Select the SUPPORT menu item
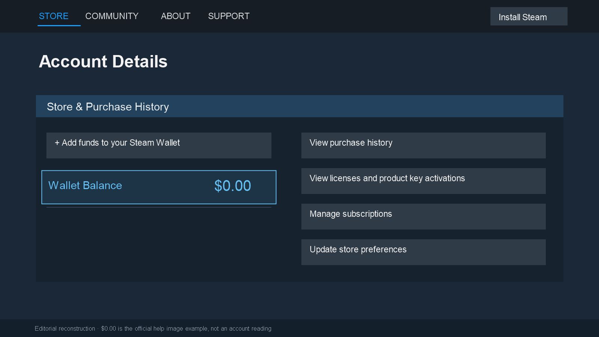The width and height of the screenshot is (599, 337). pyautogui.click(x=229, y=16)
